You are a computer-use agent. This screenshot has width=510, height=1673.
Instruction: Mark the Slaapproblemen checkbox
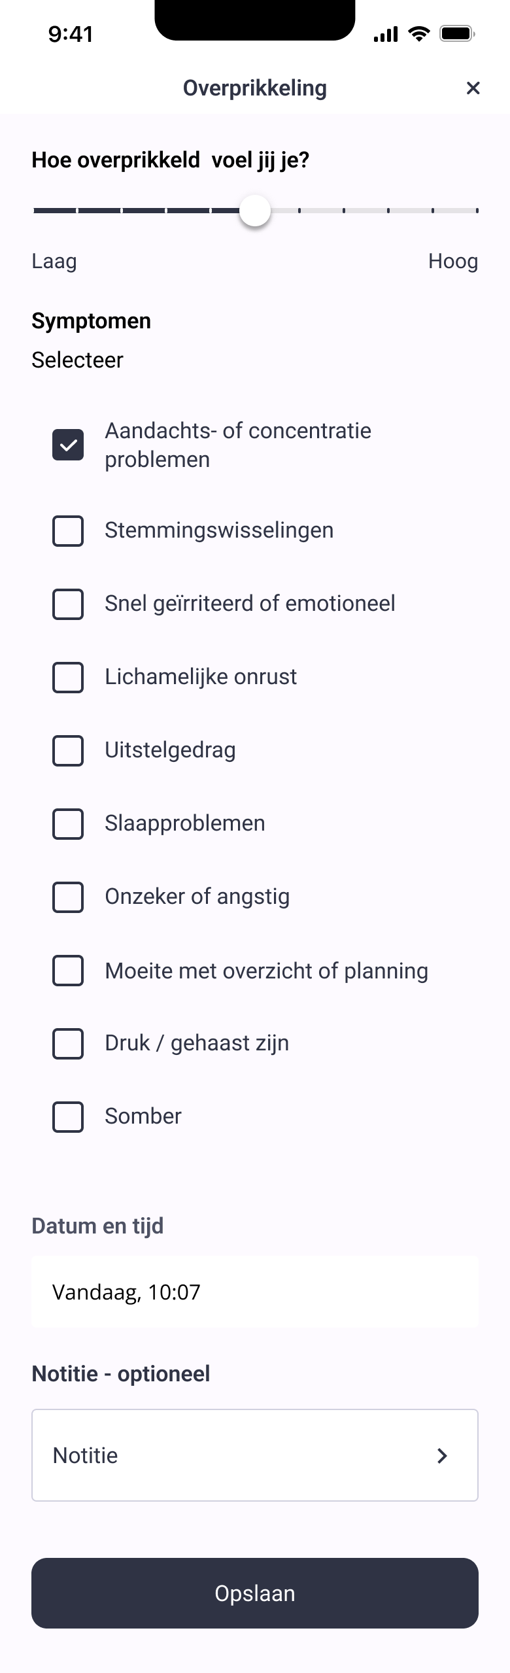click(68, 823)
